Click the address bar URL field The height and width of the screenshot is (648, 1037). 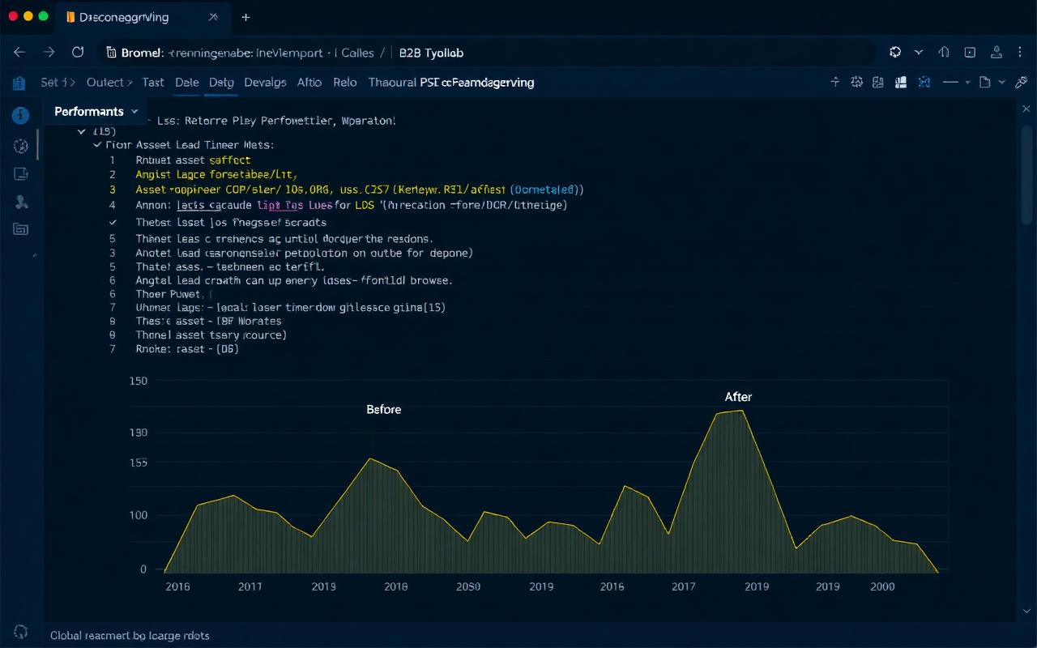click(488, 53)
